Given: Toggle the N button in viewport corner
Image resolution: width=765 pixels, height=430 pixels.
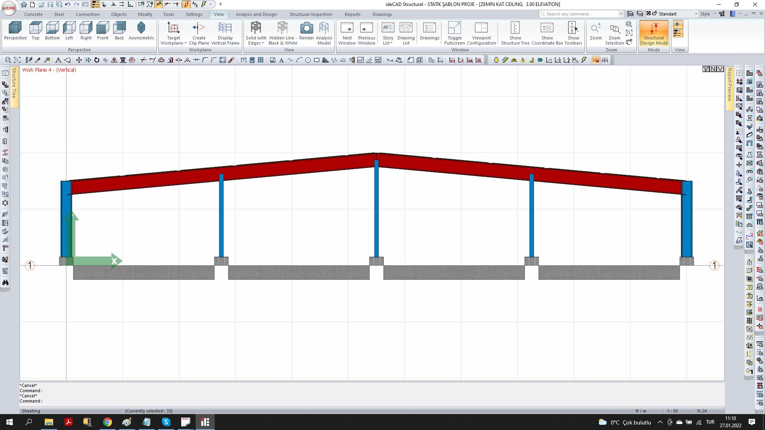Looking at the screenshot, I should [x=713, y=68].
